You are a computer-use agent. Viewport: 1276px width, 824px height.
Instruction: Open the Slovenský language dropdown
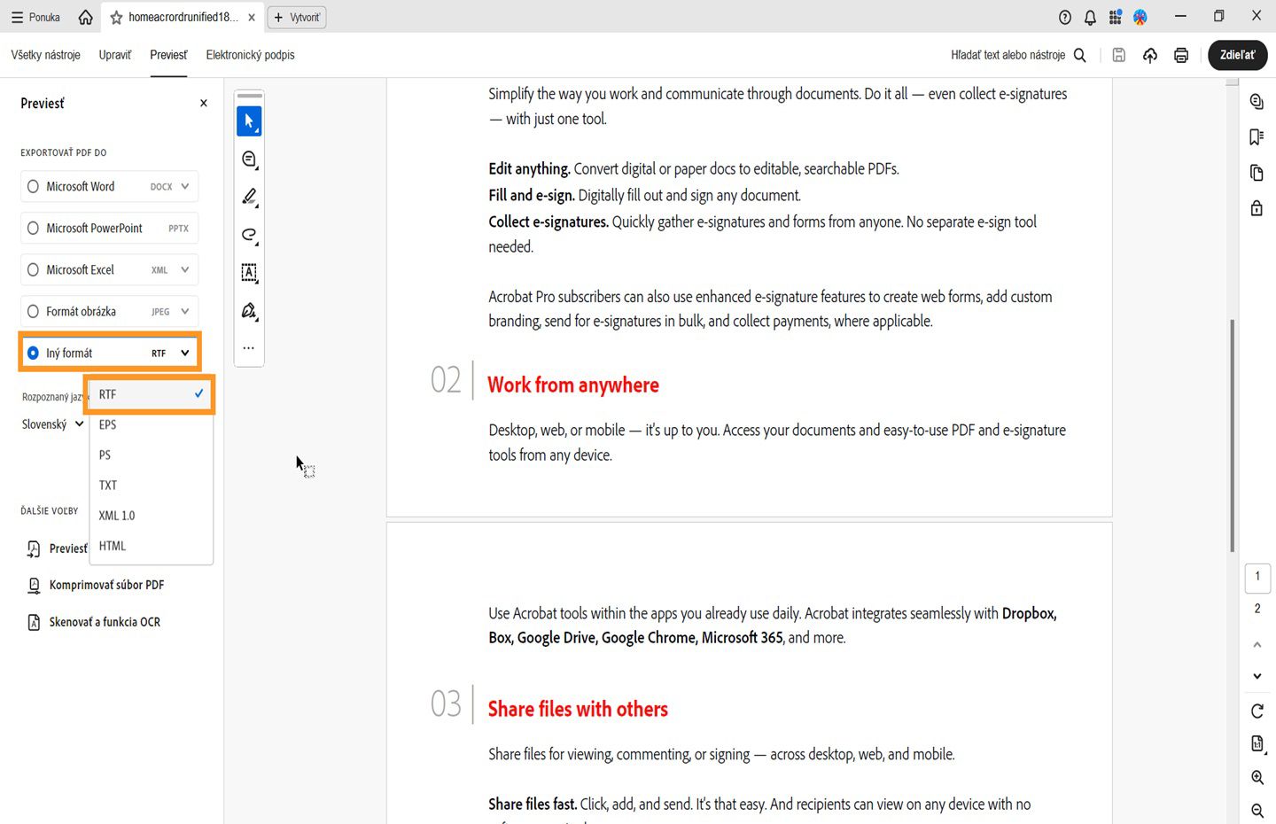(x=53, y=424)
